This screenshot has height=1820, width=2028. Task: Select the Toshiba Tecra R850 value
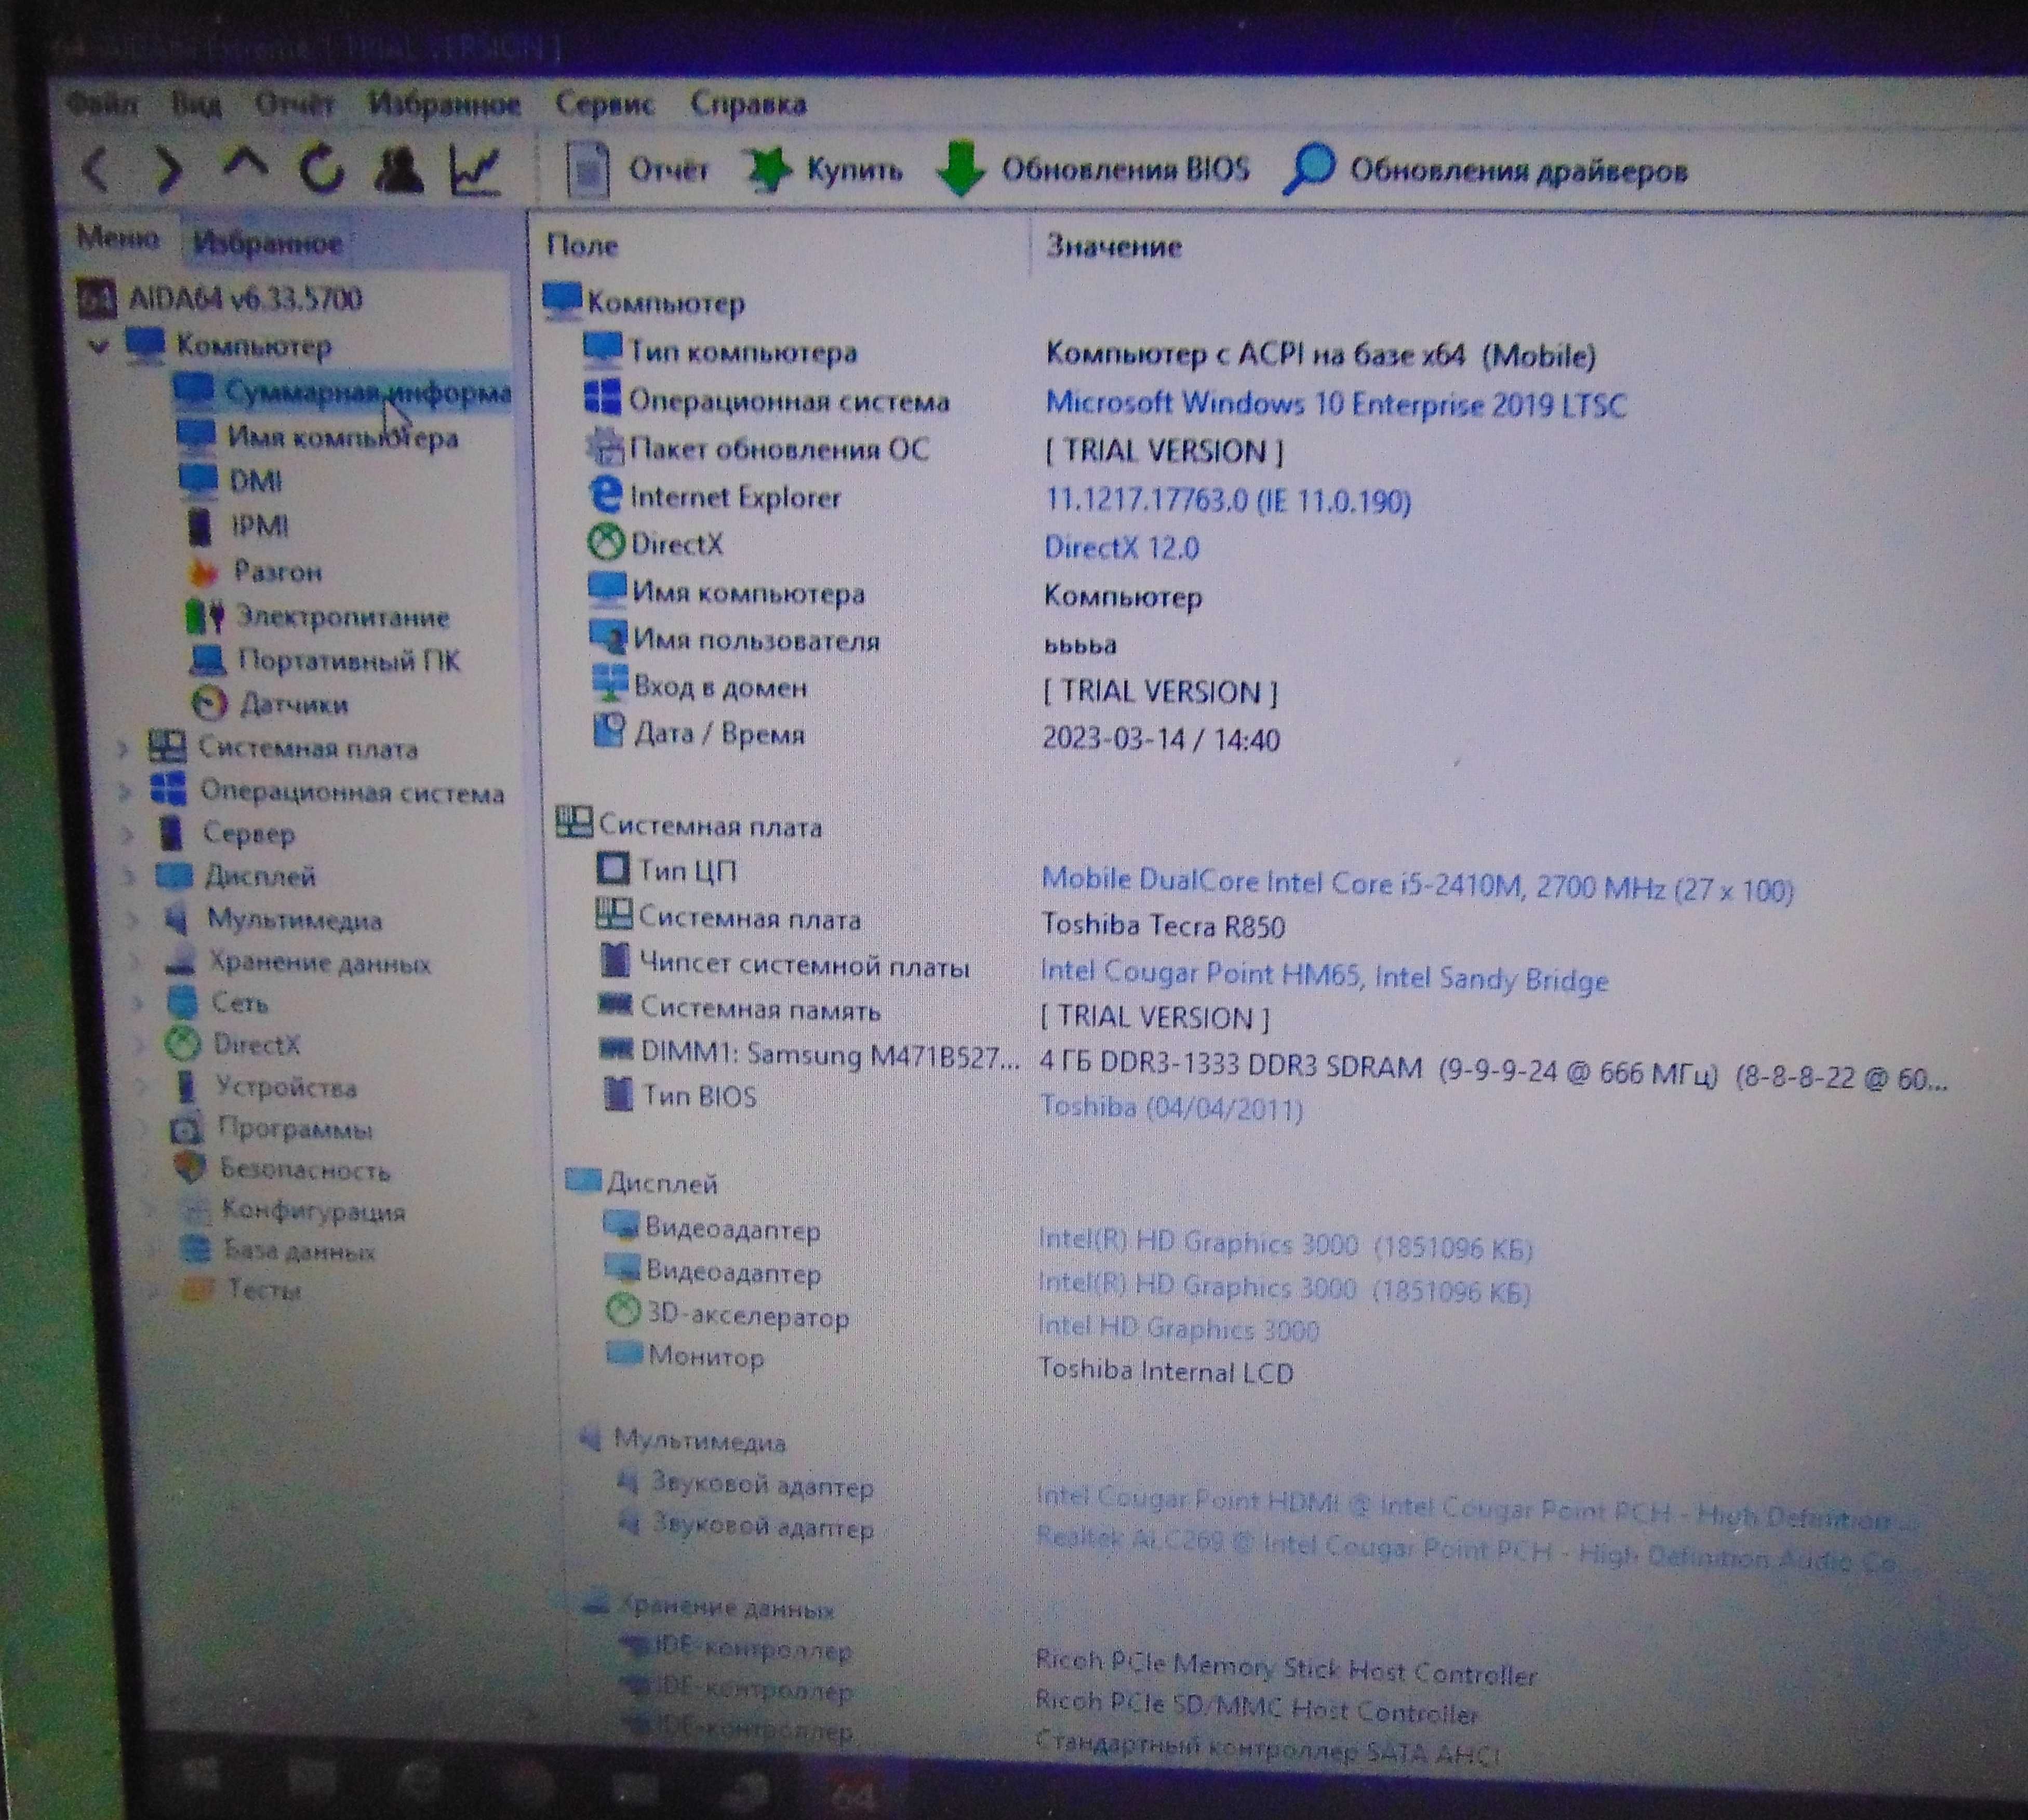coord(1163,925)
